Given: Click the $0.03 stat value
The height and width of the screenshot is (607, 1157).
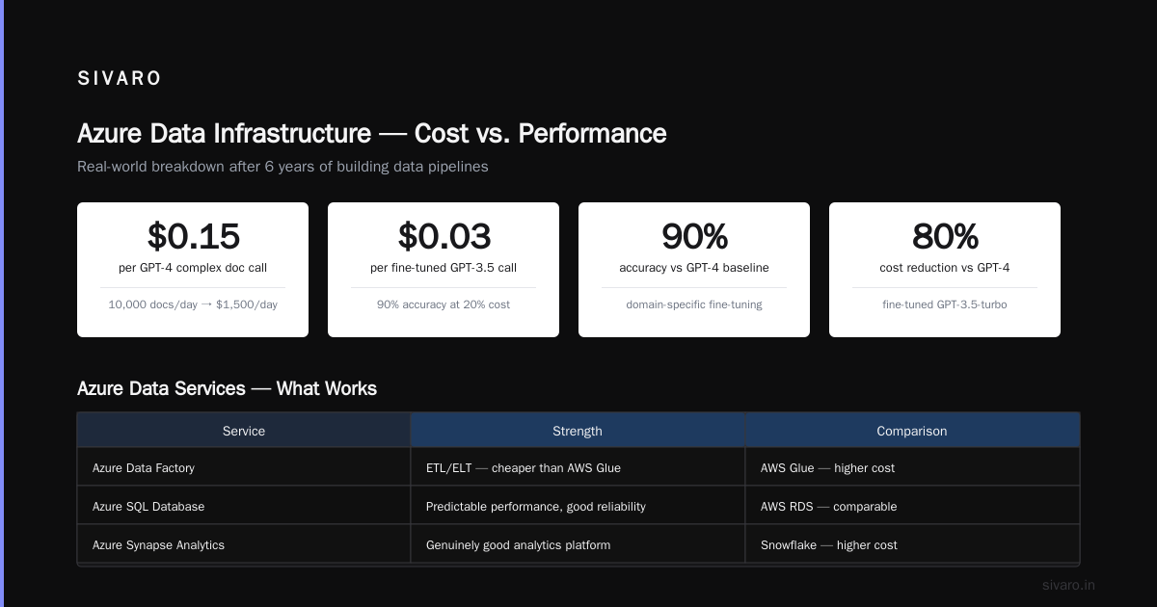Looking at the screenshot, I should click(x=444, y=236).
